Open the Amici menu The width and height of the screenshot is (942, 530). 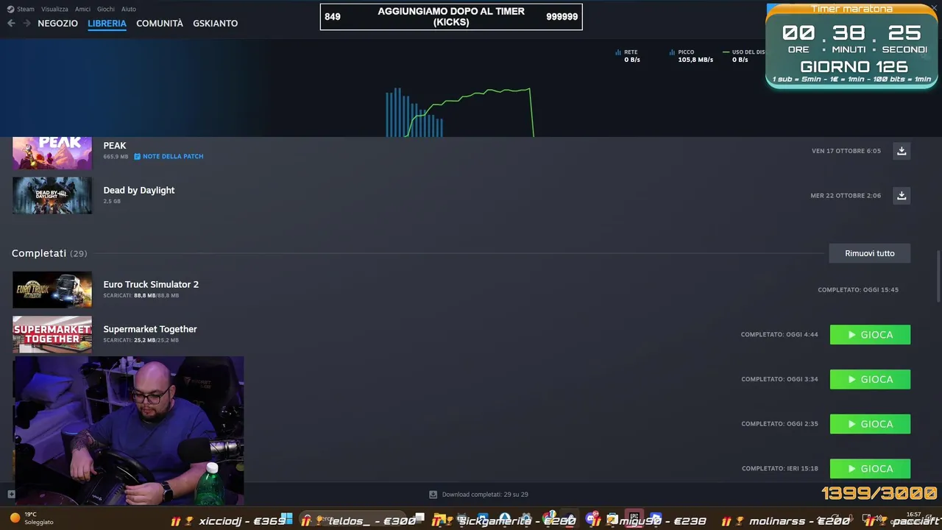pyautogui.click(x=82, y=9)
